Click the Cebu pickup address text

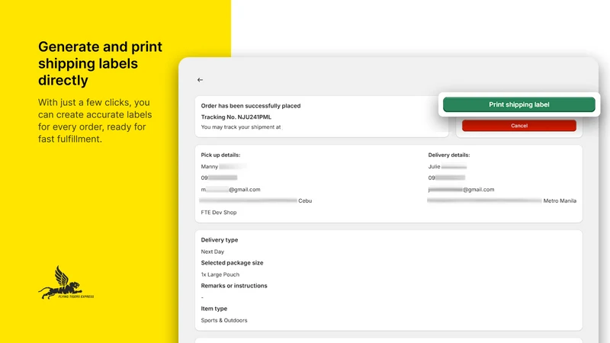point(255,200)
